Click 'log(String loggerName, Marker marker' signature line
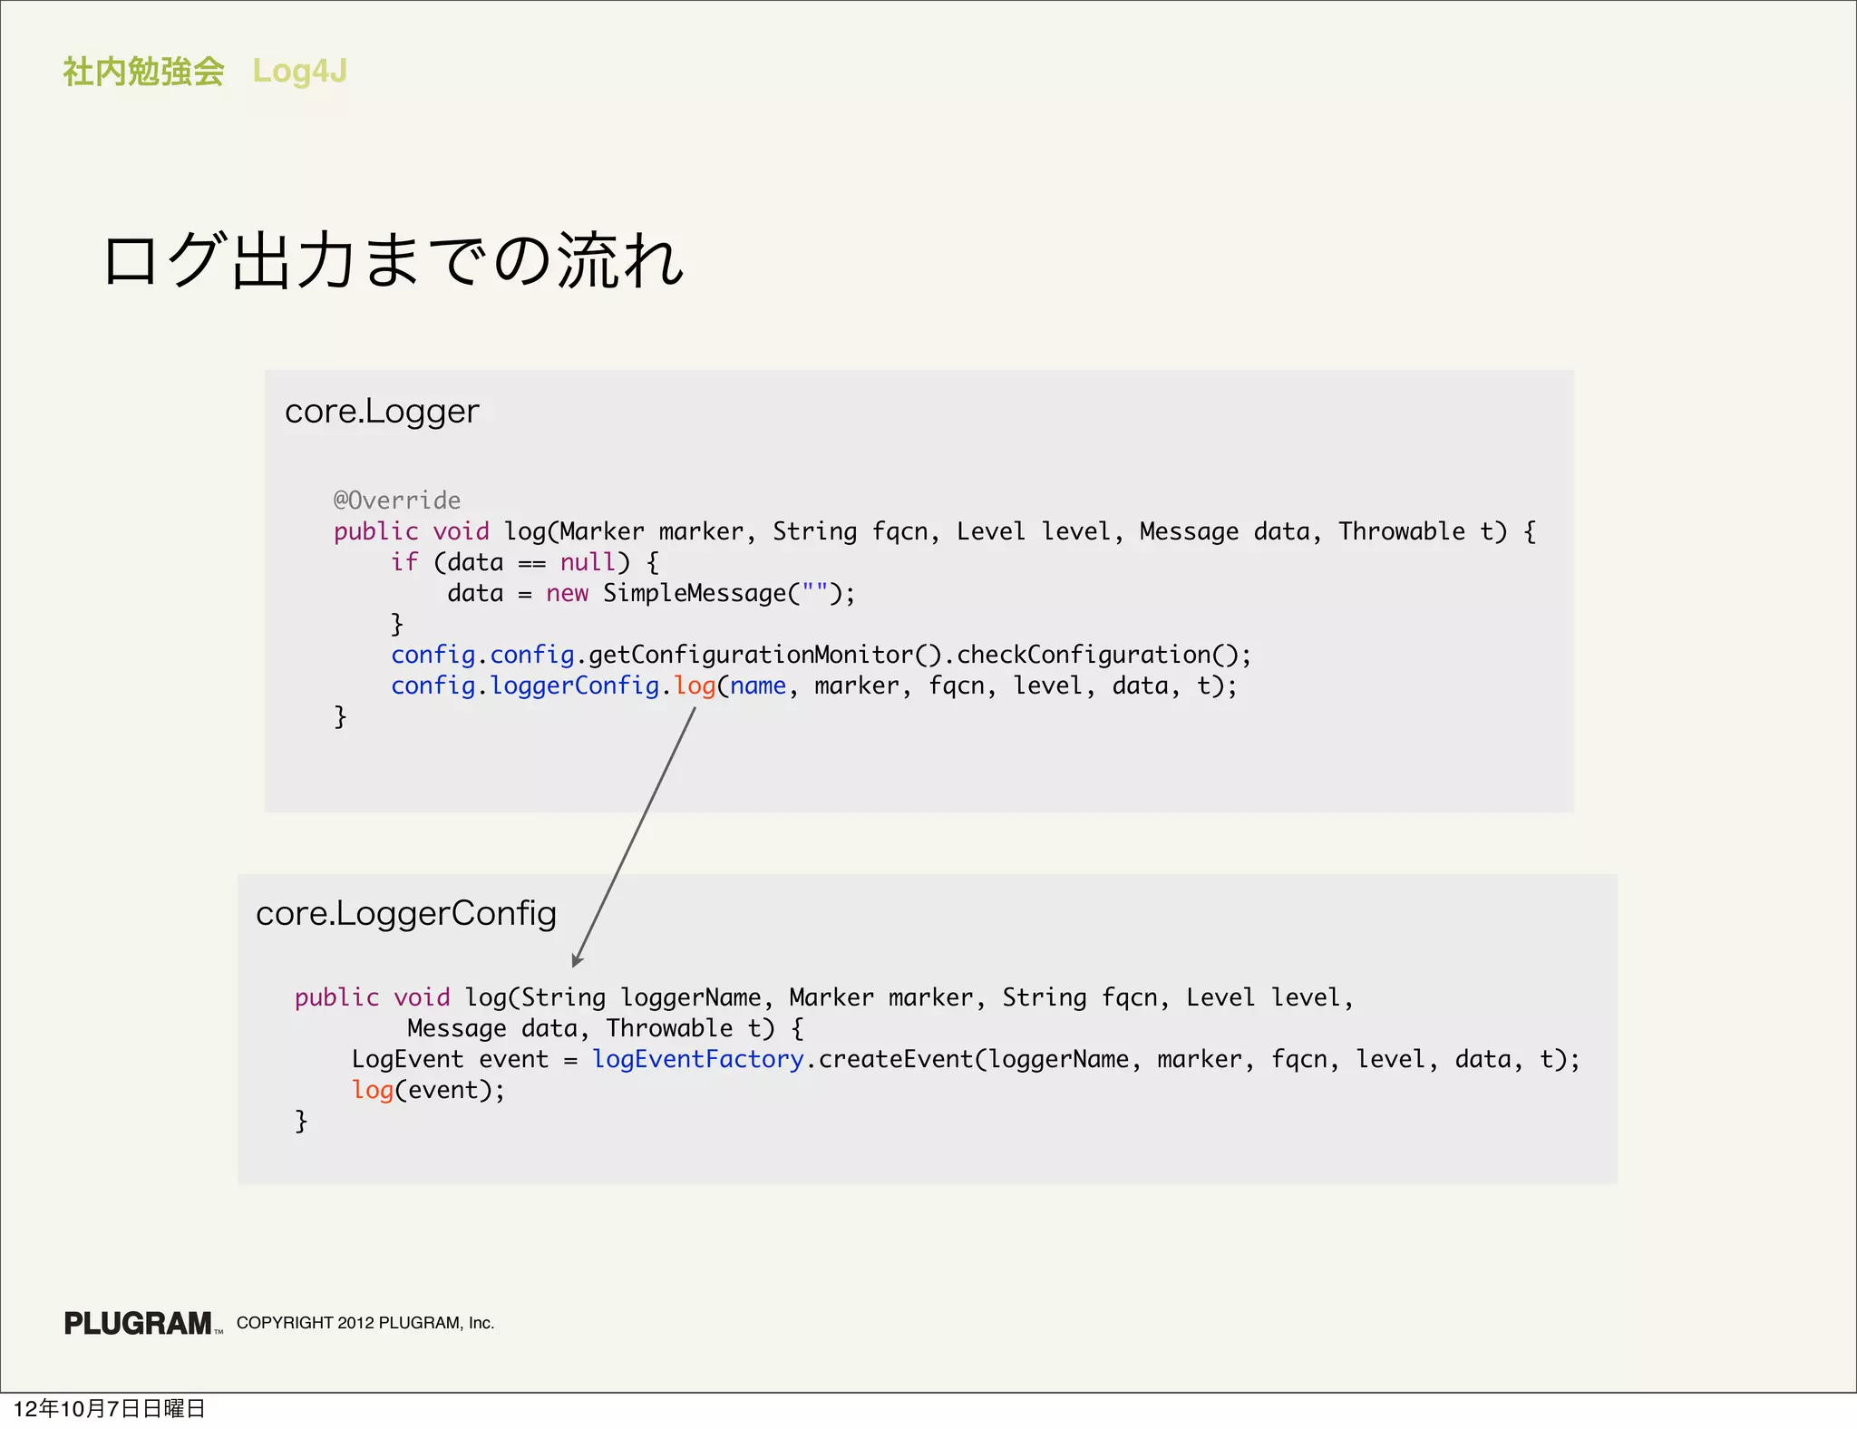This screenshot has height=1429, width=1857. point(824,998)
